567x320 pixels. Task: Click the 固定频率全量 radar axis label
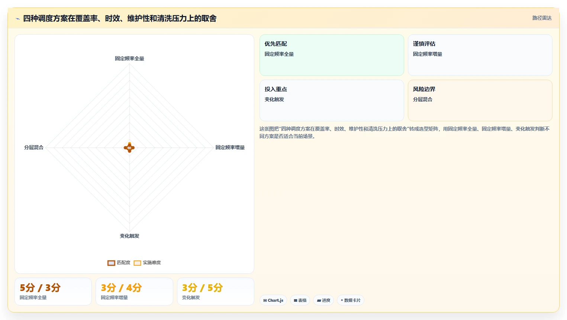[x=129, y=58]
